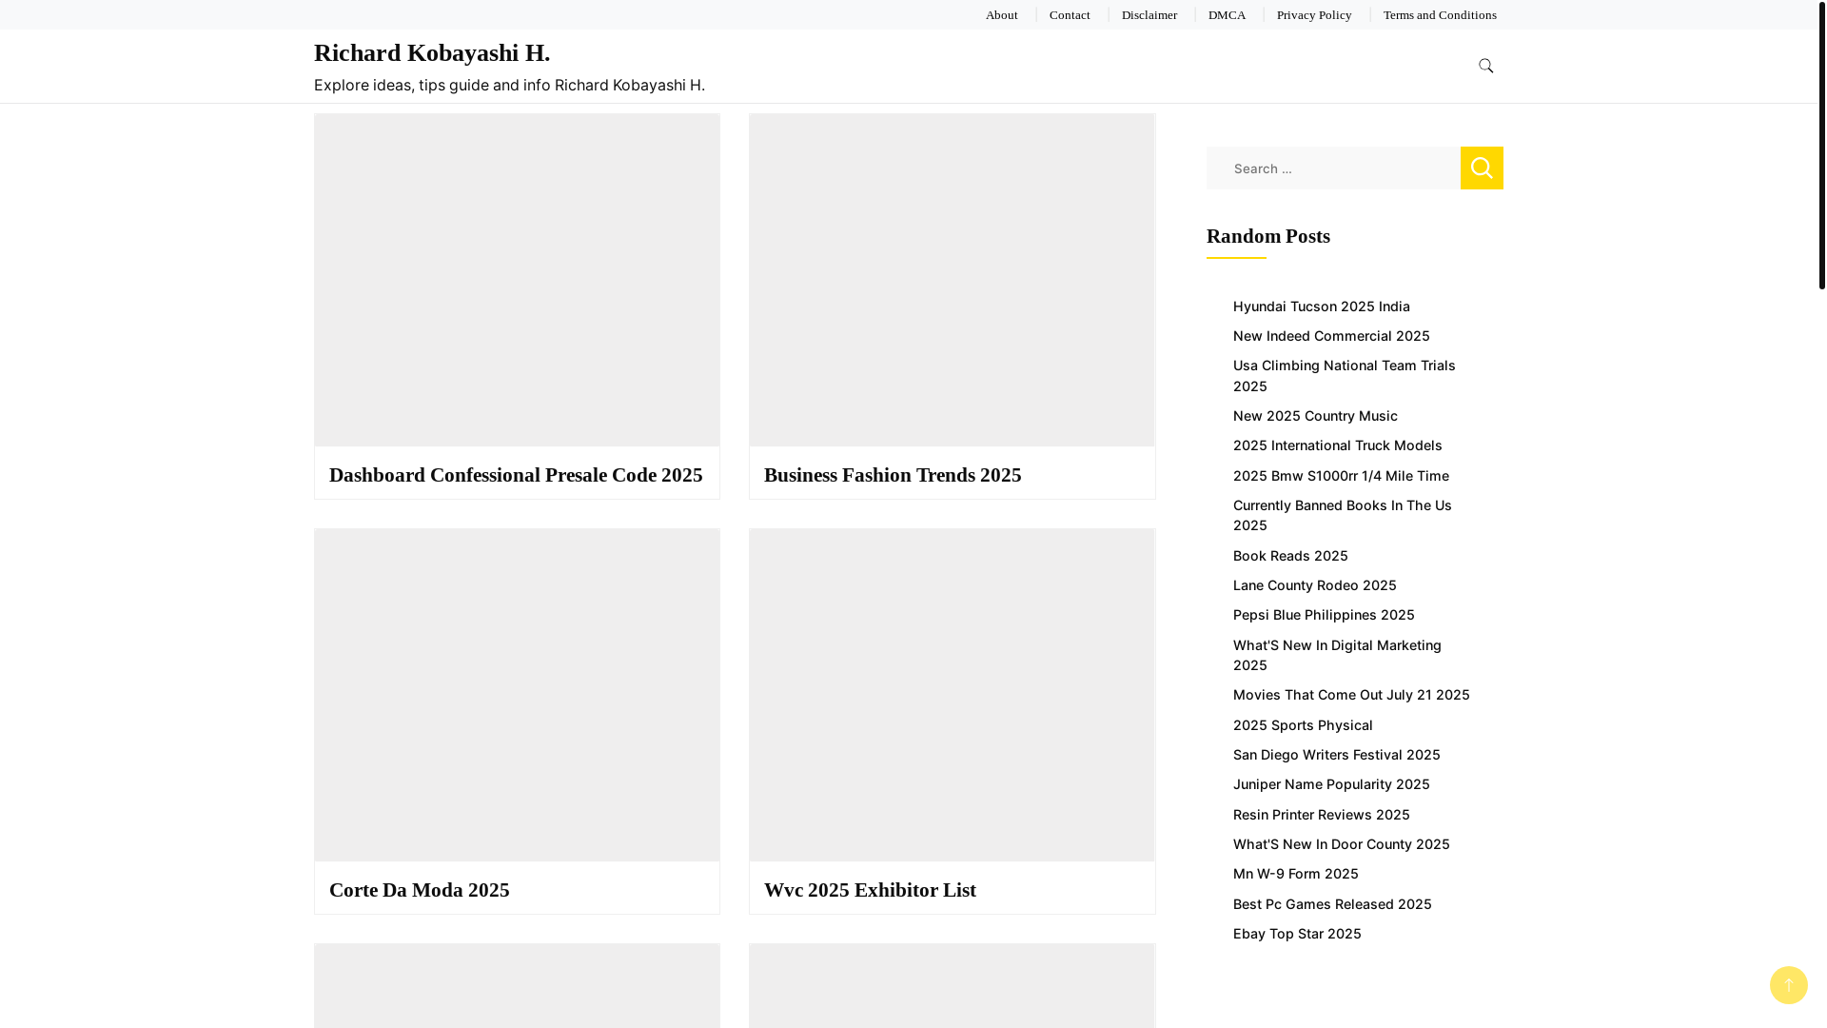Open Currently Banned Books In The Us
The height and width of the screenshot is (1028, 1827).
(x=1342, y=515)
